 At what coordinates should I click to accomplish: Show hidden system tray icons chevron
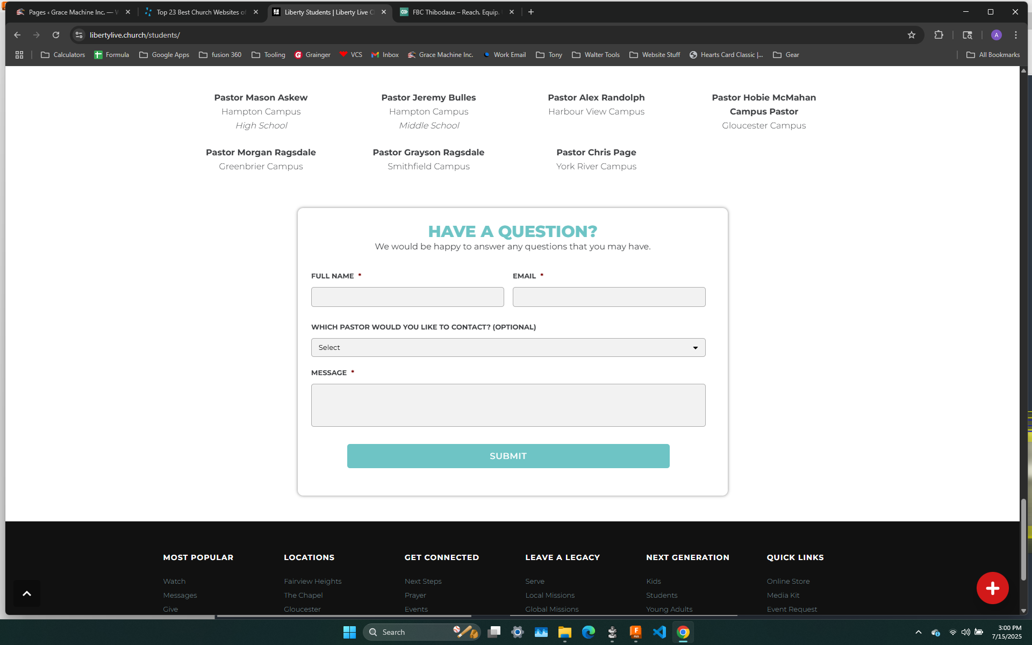918,632
